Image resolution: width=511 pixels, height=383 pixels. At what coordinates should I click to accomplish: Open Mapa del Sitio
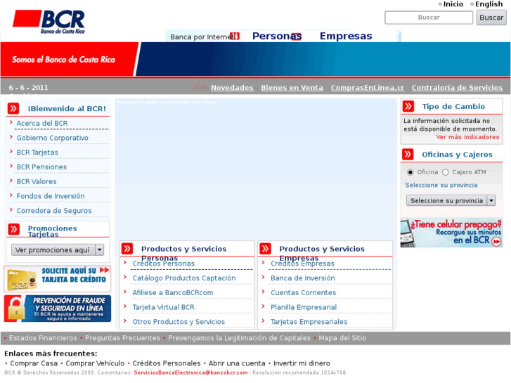tap(342, 338)
